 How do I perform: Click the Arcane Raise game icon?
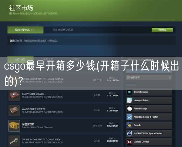click(x=129, y=100)
